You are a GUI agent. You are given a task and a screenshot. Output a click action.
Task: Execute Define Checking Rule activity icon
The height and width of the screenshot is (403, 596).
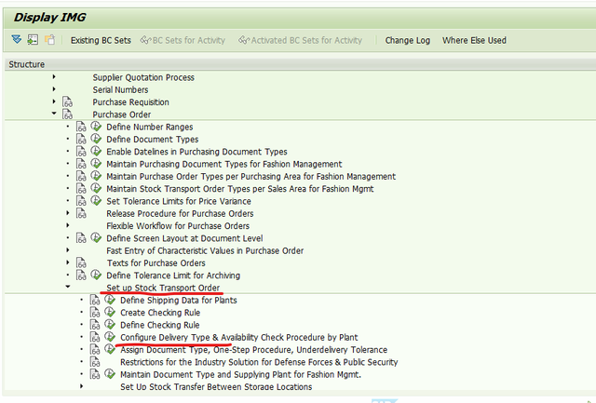click(x=110, y=325)
